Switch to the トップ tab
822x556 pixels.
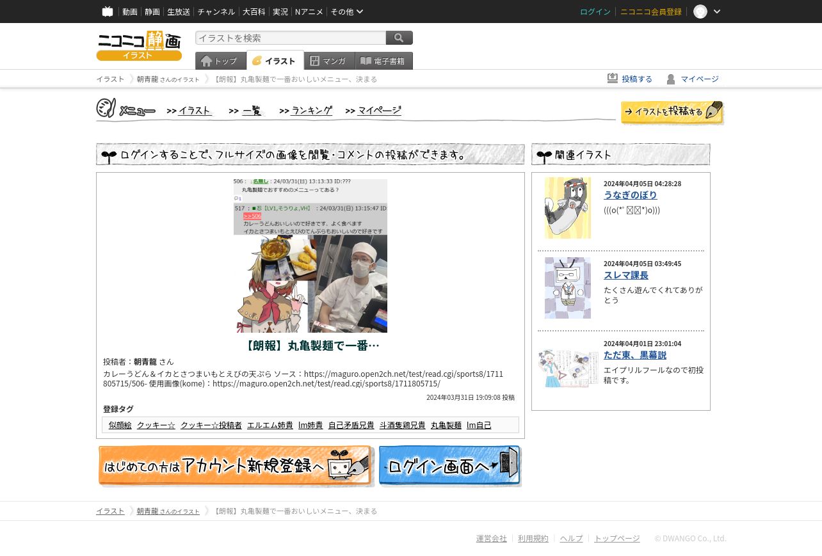[x=220, y=61]
